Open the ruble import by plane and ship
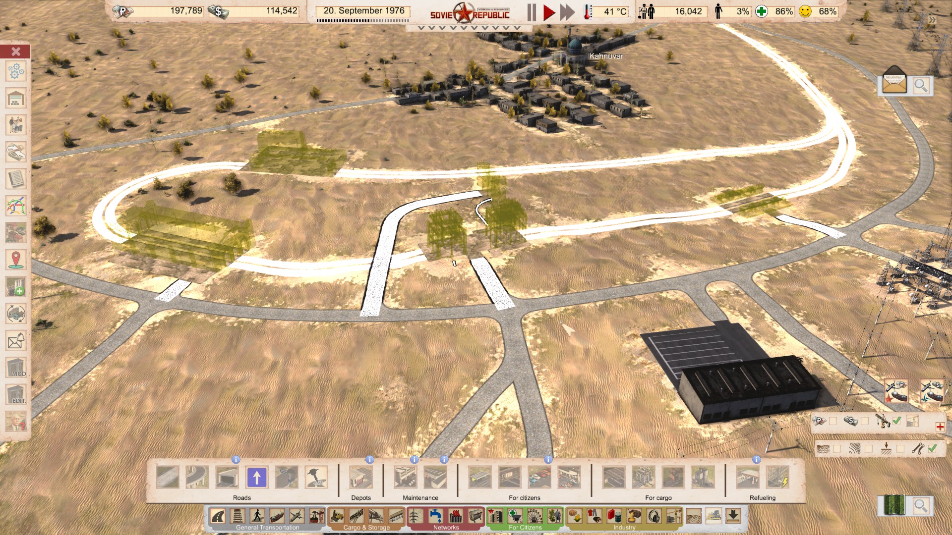Viewport: 952px width, 535px height. [896, 391]
